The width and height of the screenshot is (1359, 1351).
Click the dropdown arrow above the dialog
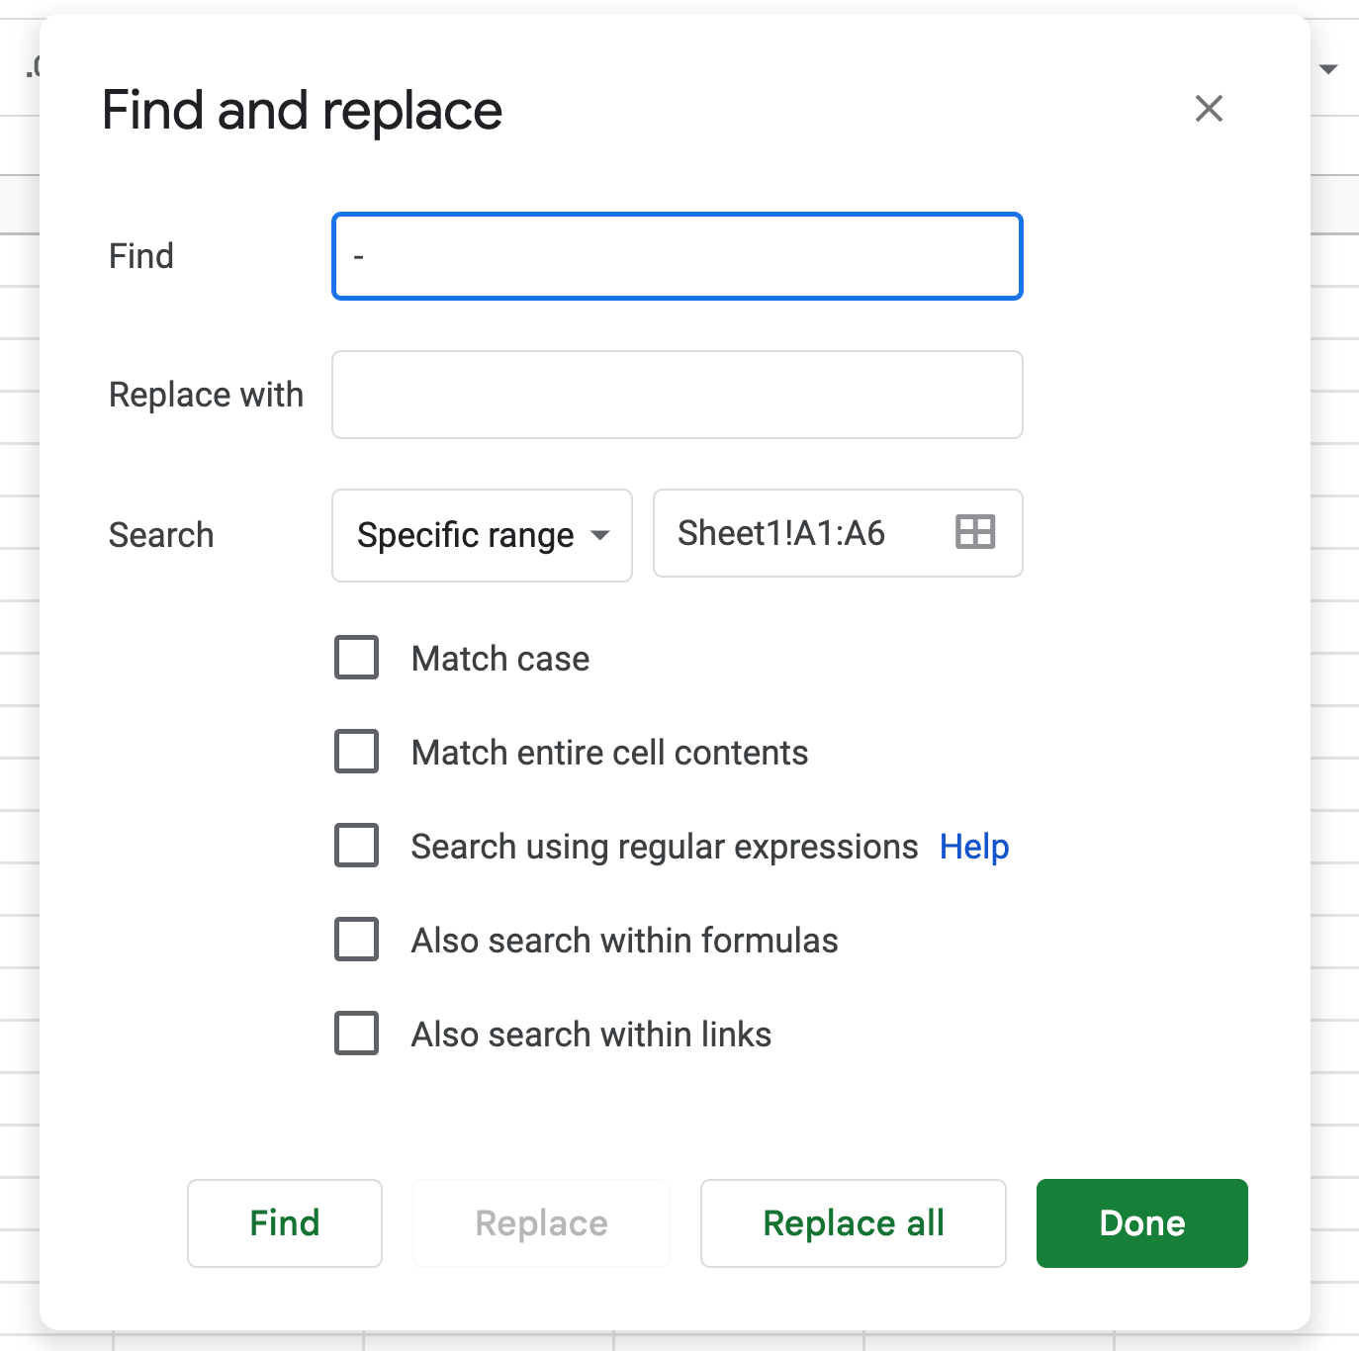click(x=1329, y=69)
